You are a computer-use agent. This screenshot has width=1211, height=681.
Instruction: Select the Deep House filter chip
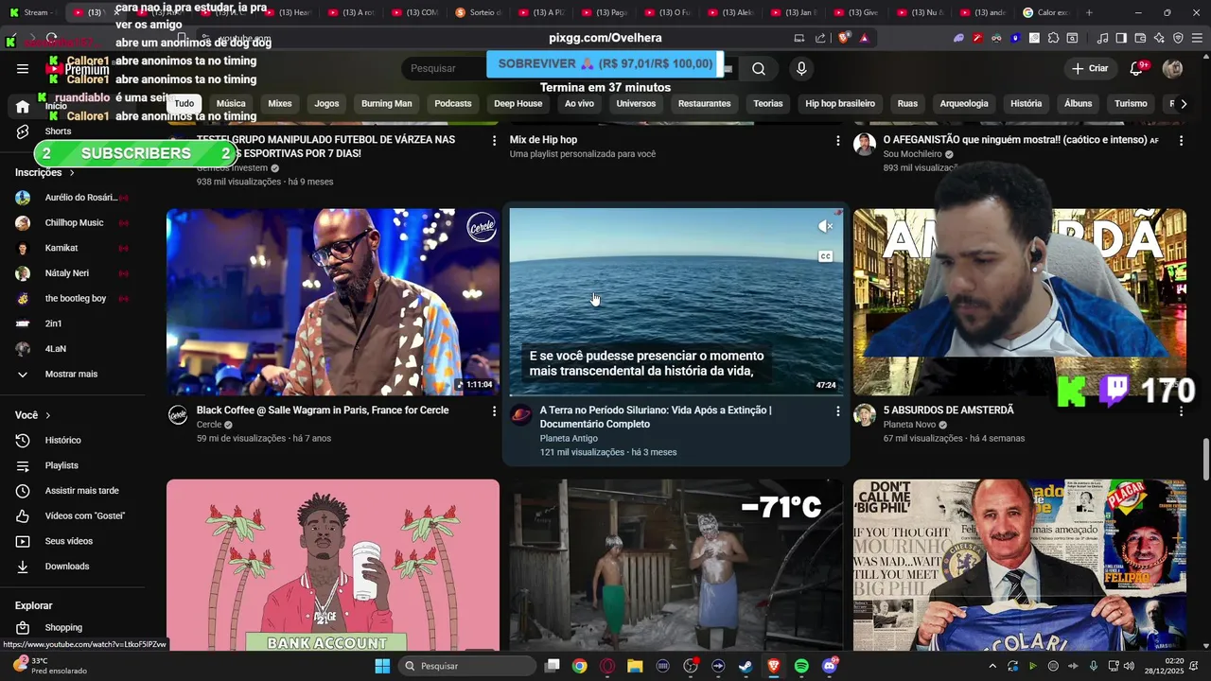(518, 103)
